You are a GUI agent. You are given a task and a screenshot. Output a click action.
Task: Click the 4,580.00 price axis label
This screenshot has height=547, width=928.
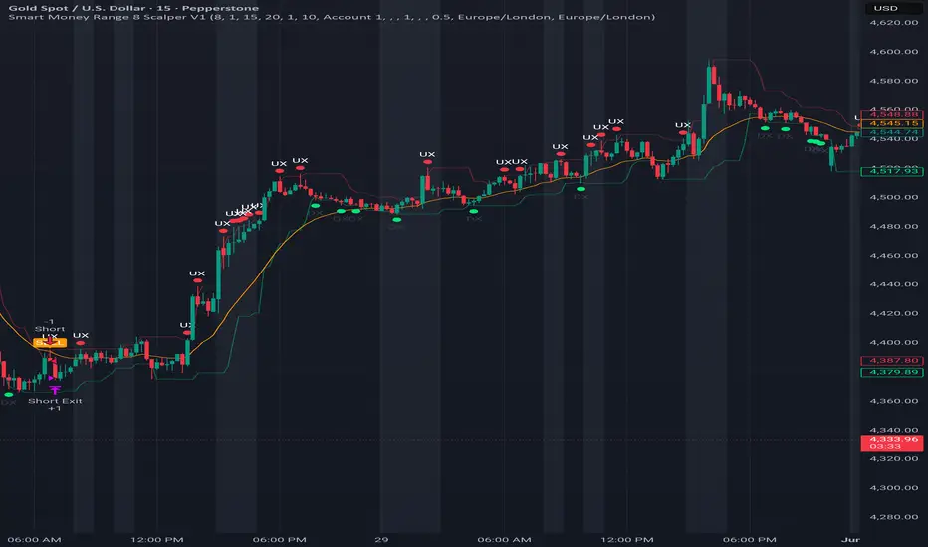[x=894, y=81]
